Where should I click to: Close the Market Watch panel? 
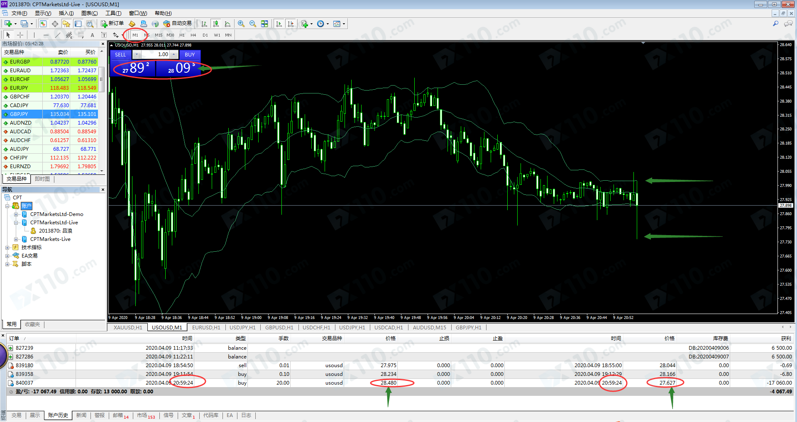point(103,44)
